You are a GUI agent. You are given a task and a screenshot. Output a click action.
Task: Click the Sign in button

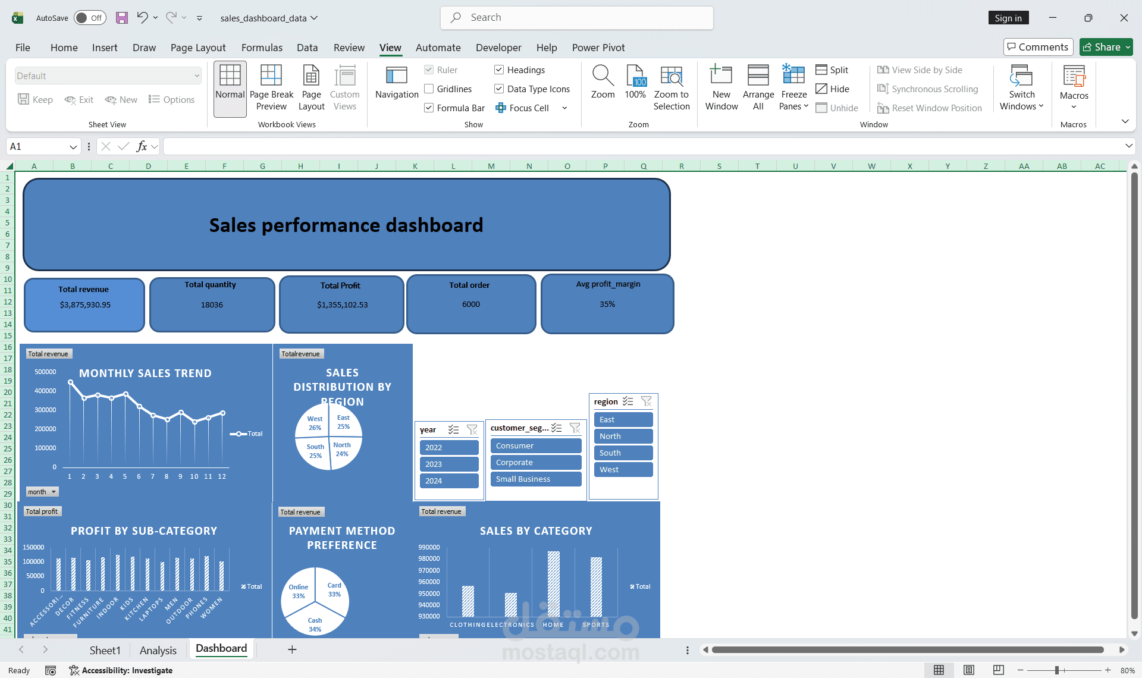[1008, 18]
